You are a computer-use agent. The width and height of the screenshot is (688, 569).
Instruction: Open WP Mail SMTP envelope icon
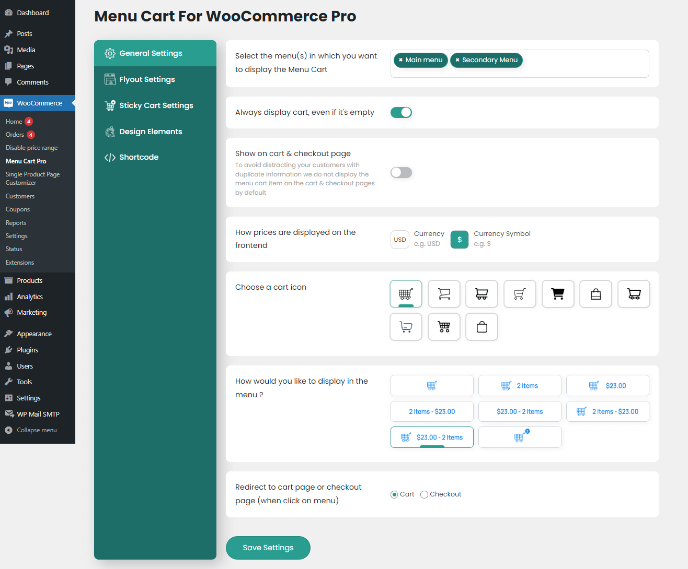click(9, 414)
